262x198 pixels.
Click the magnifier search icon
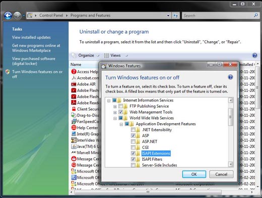coord(256,16)
